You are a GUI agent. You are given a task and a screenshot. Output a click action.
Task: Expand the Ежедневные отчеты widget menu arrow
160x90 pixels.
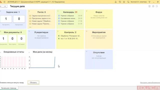[x=0, y=52]
